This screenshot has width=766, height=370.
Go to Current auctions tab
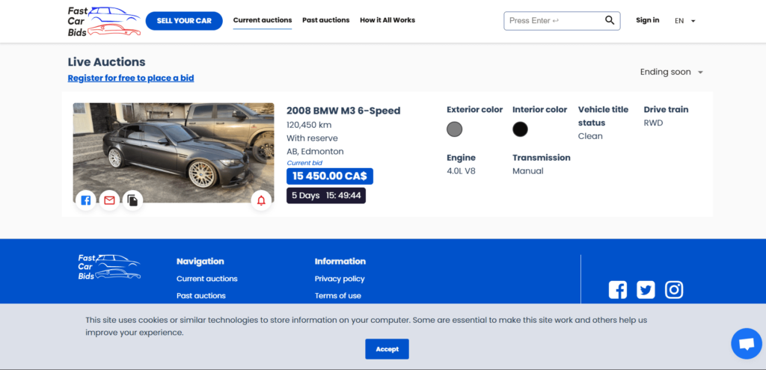coord(263,20)
